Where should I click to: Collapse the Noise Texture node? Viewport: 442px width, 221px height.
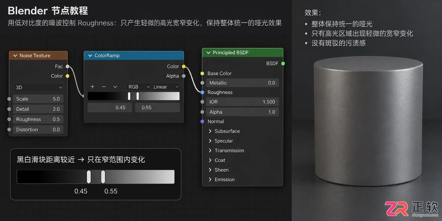[x=15, y=56]
